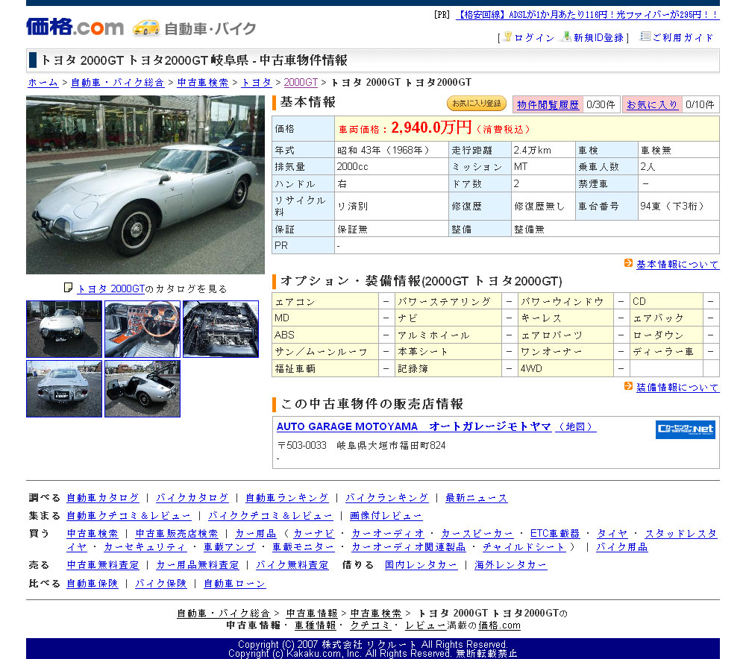Open バイクカタログ footer link
The height and width of the screenshot is (659, 746).
[x=192, y=498]
